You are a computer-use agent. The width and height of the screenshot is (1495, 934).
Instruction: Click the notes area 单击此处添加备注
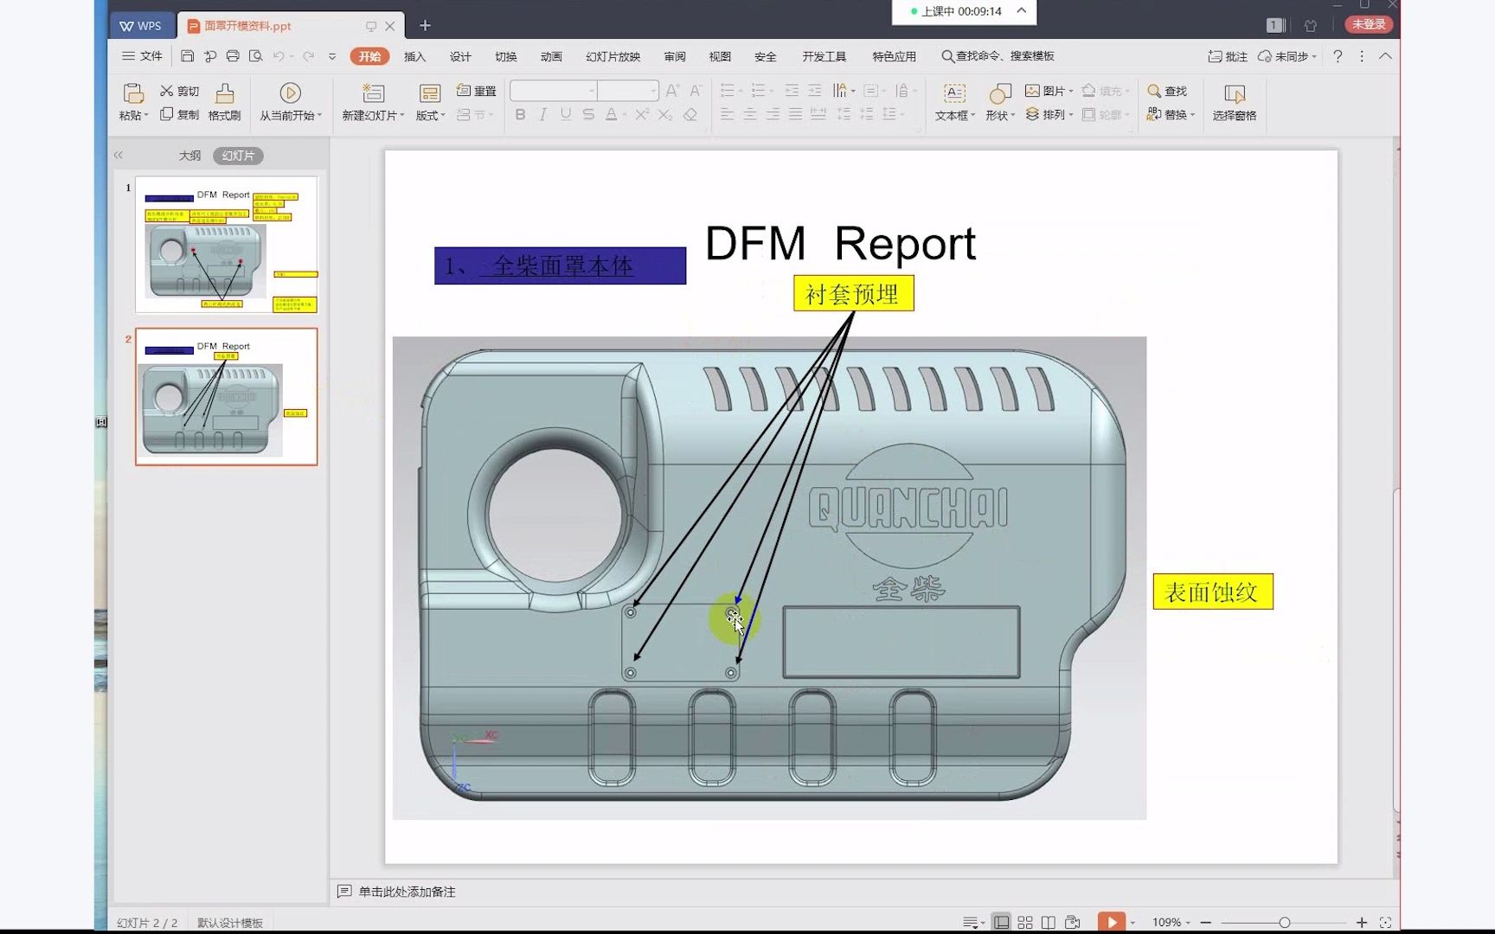[x=407, y=892]
